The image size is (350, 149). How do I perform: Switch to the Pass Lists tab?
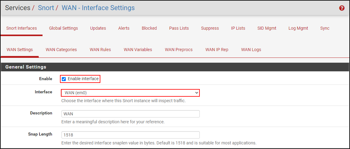pyautogui.click(x=179, y=28)
